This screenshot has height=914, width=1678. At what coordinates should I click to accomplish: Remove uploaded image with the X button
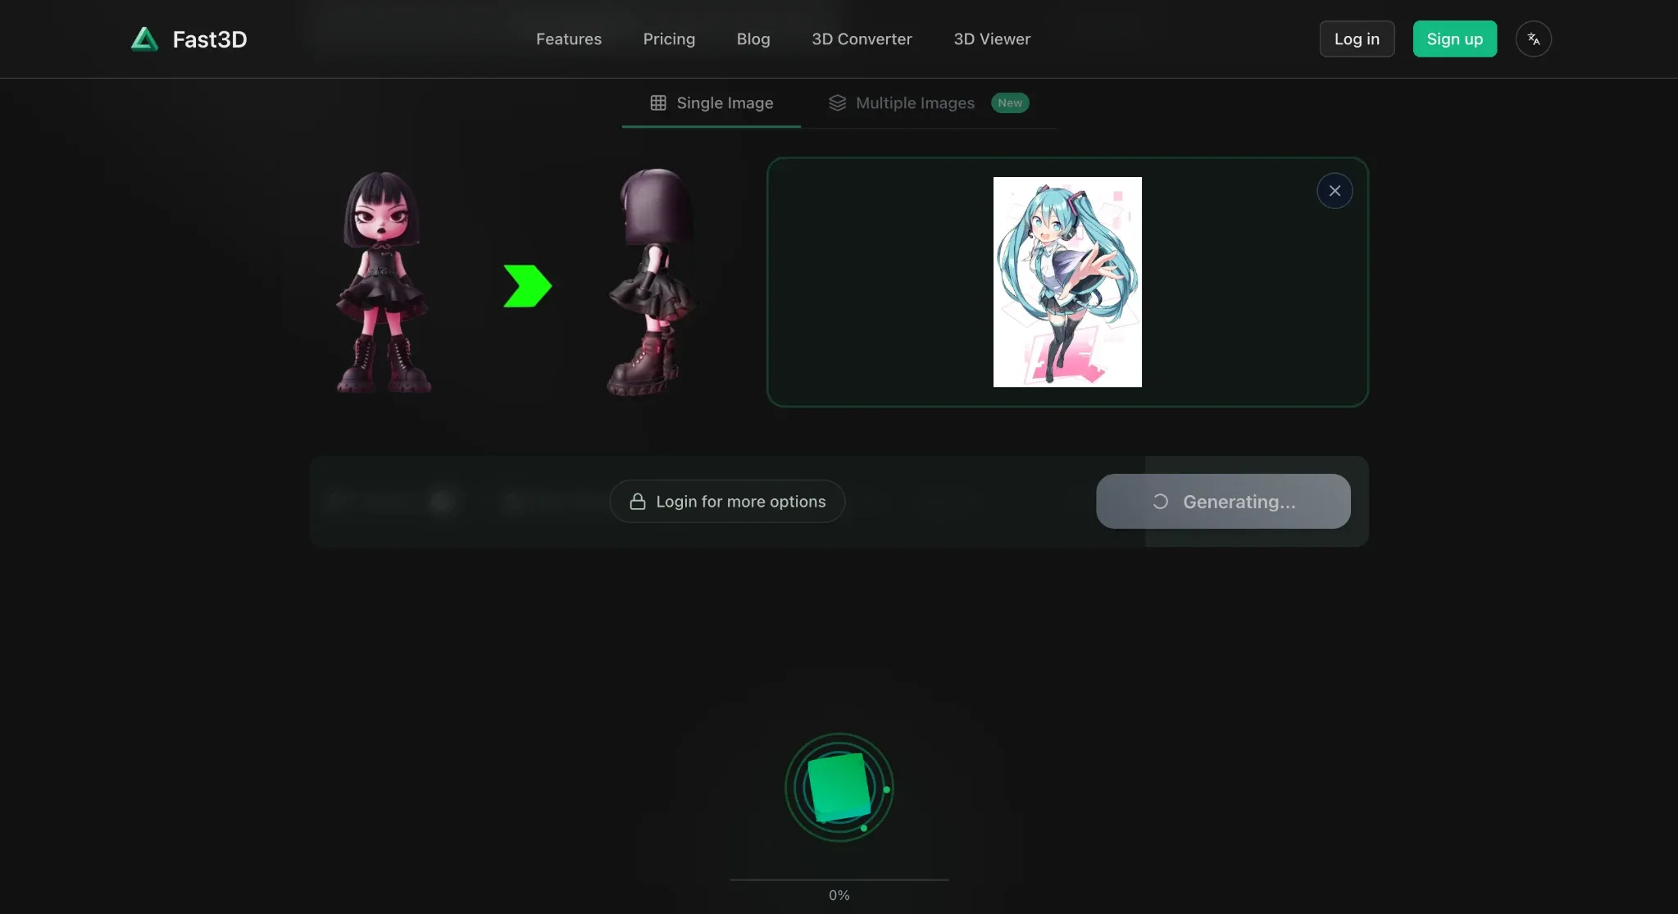point(1335,191)
